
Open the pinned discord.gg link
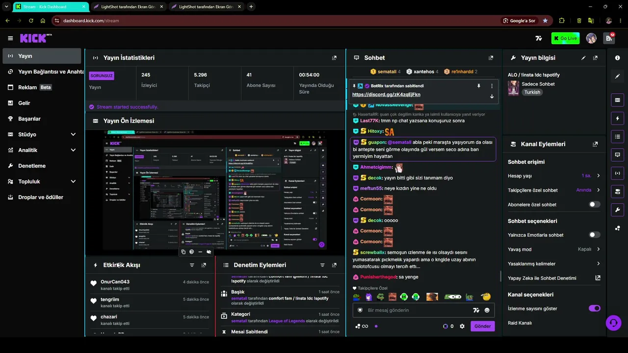(386, 95)
